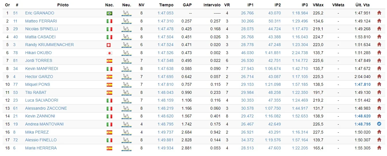Click the bold last lap 1:48.795
The height and width of the screenshot is (156, 387).
pos(363,124)
